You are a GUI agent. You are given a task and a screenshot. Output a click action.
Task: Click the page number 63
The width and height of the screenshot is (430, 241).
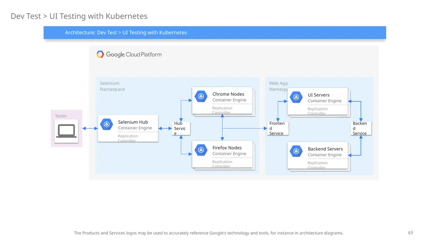point(411,233)
